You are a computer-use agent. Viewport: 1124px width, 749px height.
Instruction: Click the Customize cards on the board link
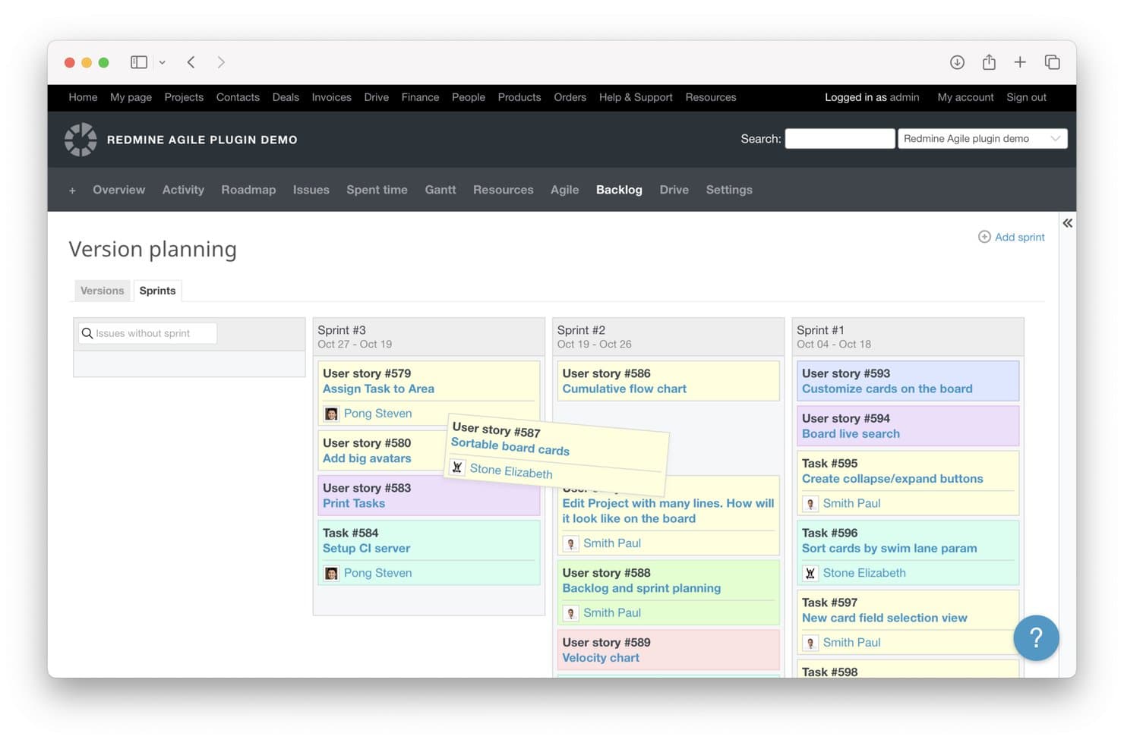(x=887, y=389)
